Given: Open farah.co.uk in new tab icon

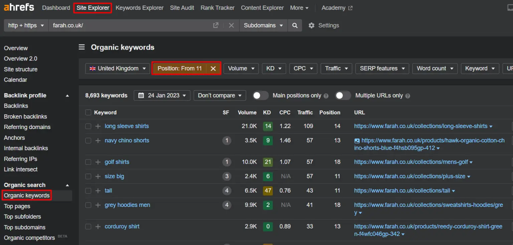Looking at the screenshot, I should point(216,25).
